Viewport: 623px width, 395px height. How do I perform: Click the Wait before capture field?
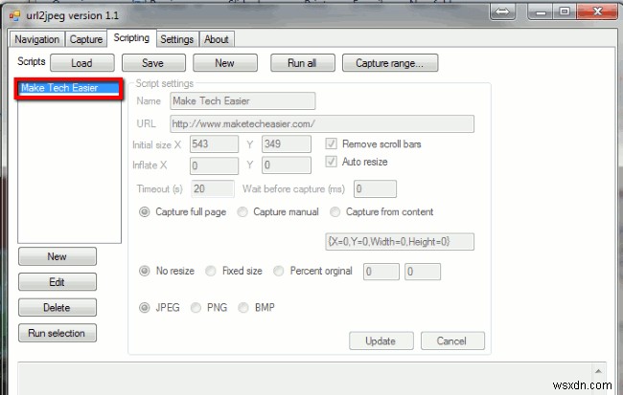(x=375, y=188)
